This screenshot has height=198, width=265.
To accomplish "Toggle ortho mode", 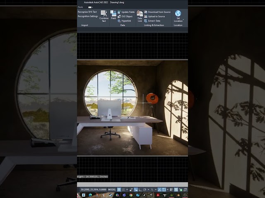I will (x=140, y=190).
